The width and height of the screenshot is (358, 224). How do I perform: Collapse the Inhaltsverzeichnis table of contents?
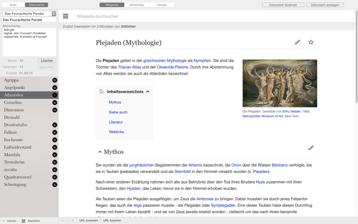[148, 92]
